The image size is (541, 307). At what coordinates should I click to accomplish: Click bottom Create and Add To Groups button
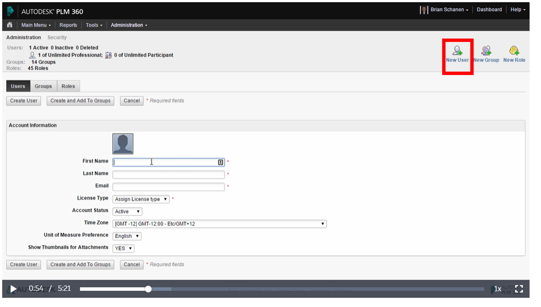[x=80, y=264]
